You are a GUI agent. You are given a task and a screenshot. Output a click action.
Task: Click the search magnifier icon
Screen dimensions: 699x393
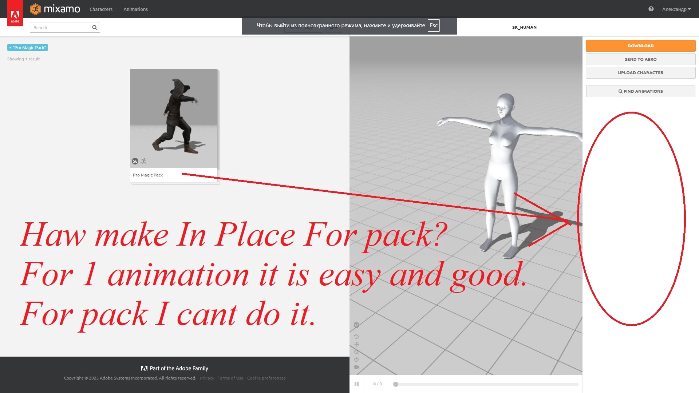(95, 28)
